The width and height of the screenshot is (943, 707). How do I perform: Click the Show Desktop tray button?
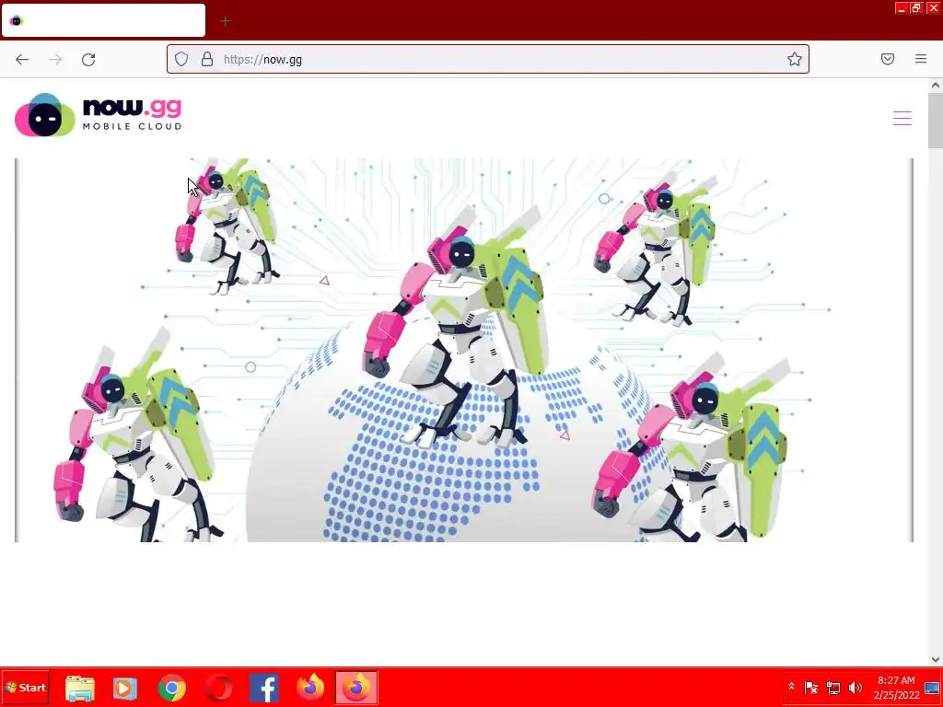(x=933, y=688)
